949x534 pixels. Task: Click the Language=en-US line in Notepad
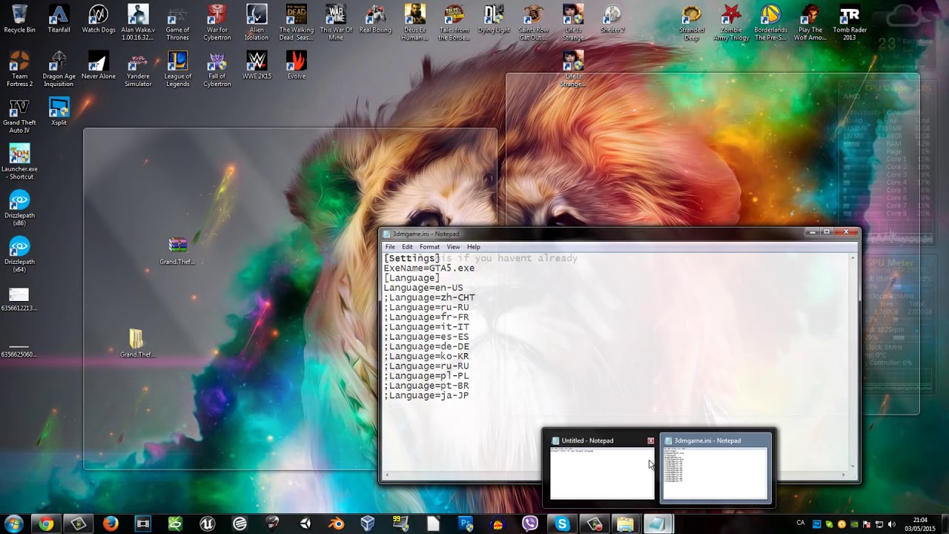pyautogui.click(x=423, y=288)
